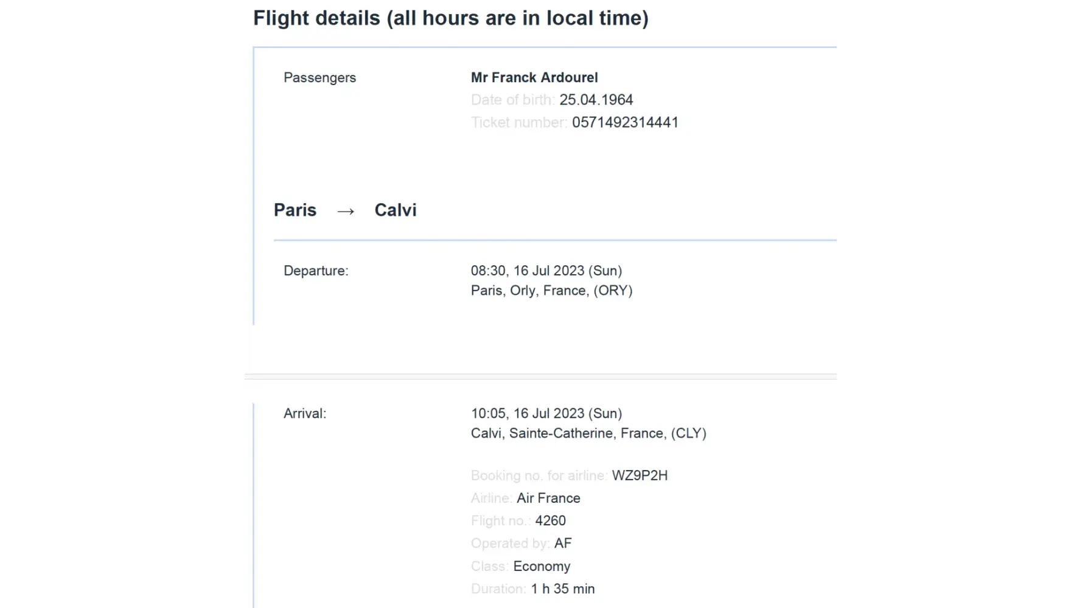The width and height of the screenshot is (1082, 608).
Task: Click the booking number WZ9P2H
Action: tap(640, 475)
